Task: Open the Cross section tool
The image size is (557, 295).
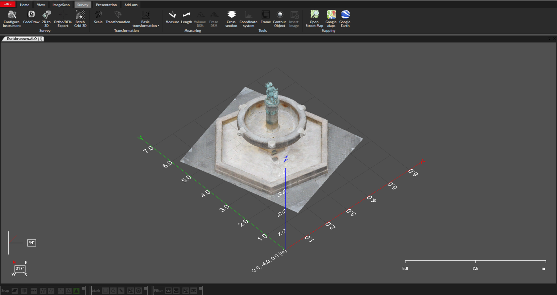Action: point(231,18)
